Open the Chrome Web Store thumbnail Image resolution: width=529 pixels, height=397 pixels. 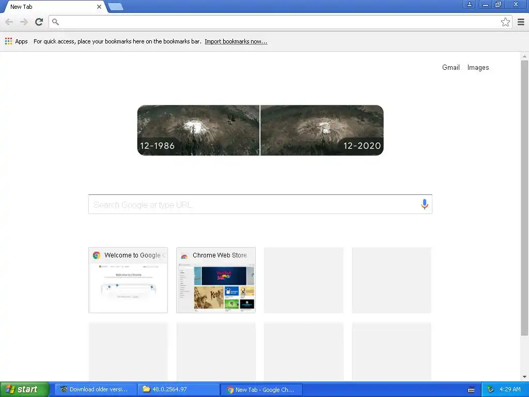[216, 280]
